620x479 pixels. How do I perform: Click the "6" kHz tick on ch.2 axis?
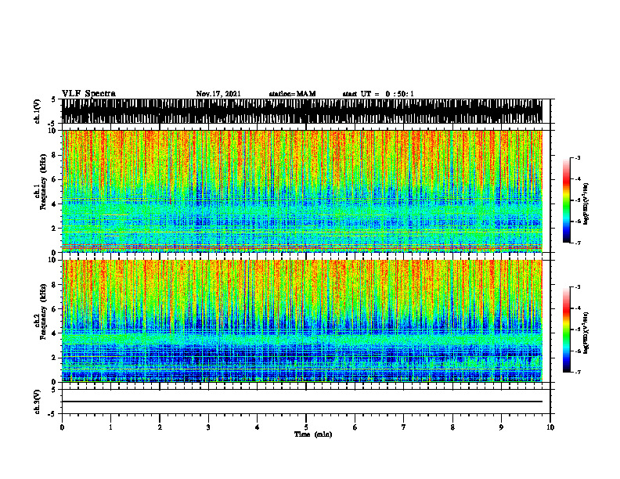tap(55, 309)
